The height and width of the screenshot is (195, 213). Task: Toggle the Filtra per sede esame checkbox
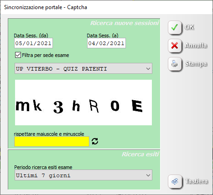point(18,55)
